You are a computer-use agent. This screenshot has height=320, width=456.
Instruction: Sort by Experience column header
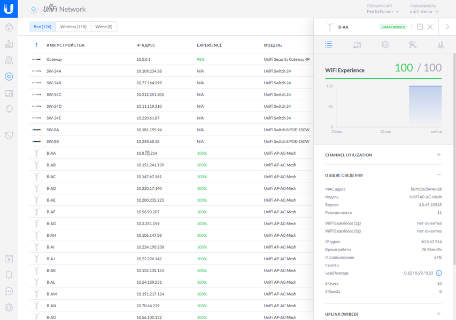(210, 45)
